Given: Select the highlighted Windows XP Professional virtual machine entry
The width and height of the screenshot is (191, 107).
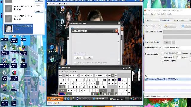Looking at the screenshot, I should coord(19,29).
